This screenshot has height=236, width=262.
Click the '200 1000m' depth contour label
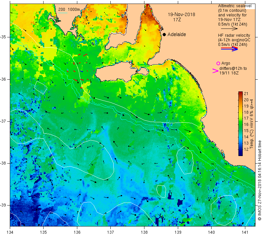coord(69,10)
